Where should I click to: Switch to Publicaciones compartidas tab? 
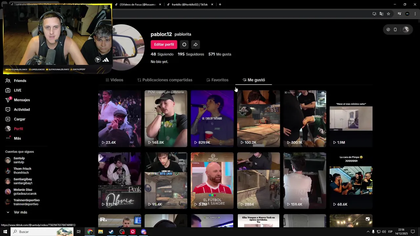(x=165, y=80)
